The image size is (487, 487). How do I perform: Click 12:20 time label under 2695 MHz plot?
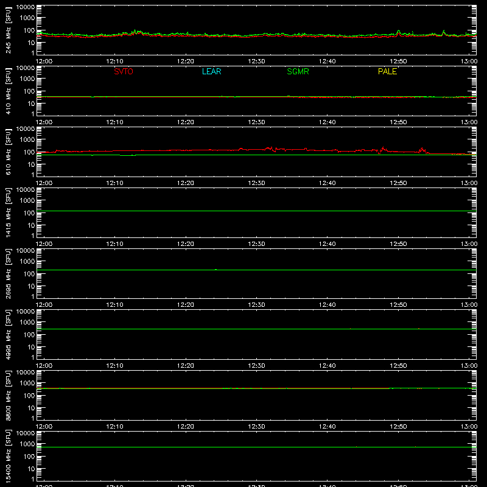(186, 305)
